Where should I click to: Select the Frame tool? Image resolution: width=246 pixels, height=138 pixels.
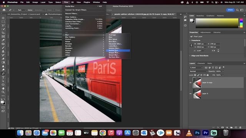tap(3, 36)
